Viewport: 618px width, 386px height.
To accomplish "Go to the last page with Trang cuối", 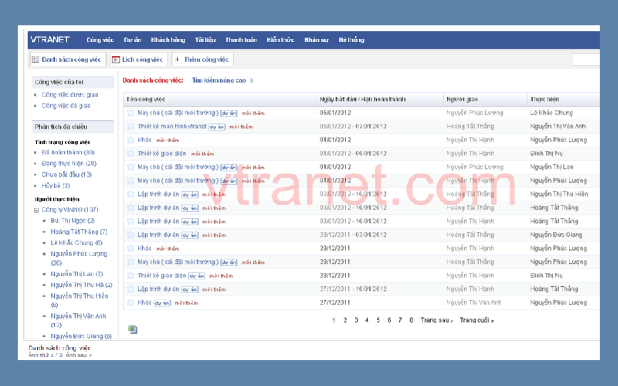I will 476,320.
